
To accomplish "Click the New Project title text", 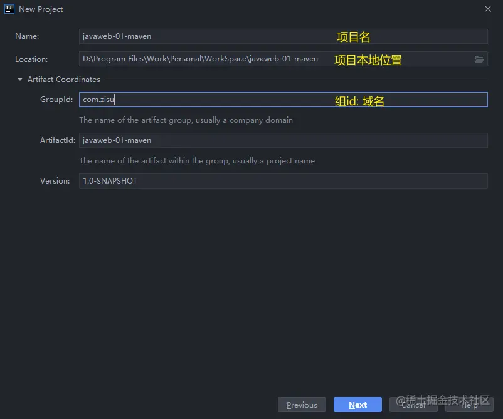I will click(x=41, y=9).
